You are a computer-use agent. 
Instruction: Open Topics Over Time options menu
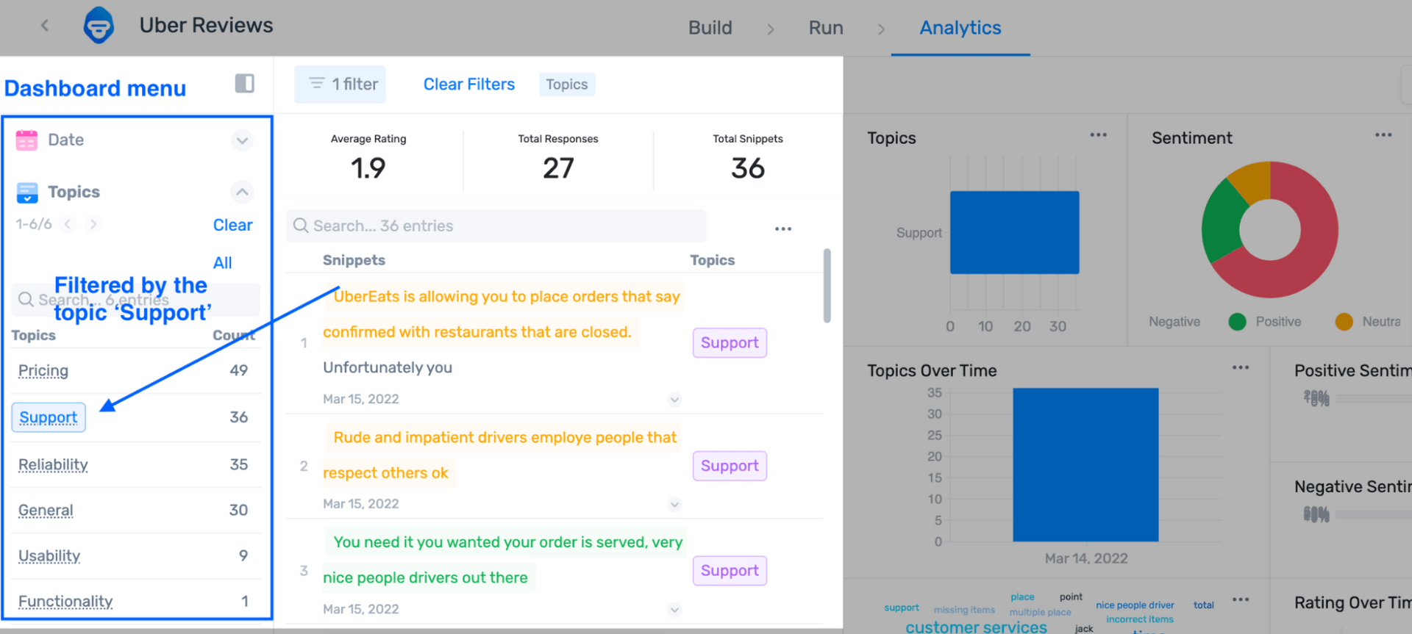tap(1240, 367)
